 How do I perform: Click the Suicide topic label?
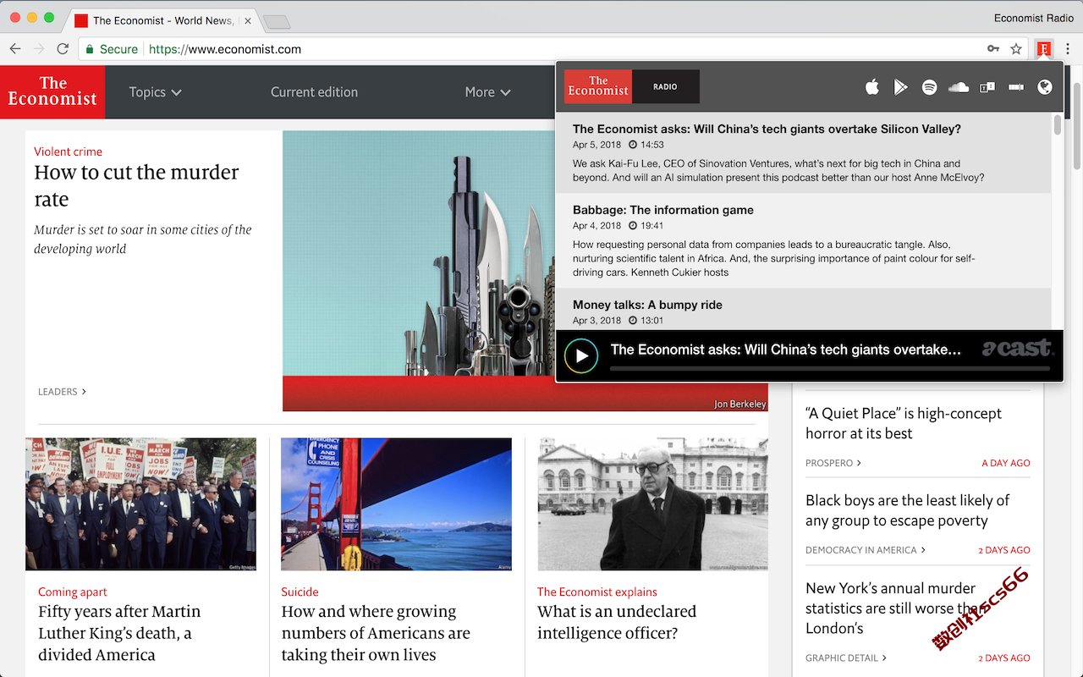[300, 592]
